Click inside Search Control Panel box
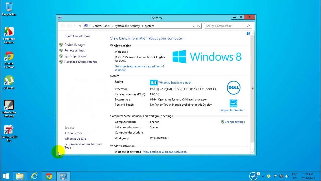Viewport: 321px width, 181px height. click(224, 26)
